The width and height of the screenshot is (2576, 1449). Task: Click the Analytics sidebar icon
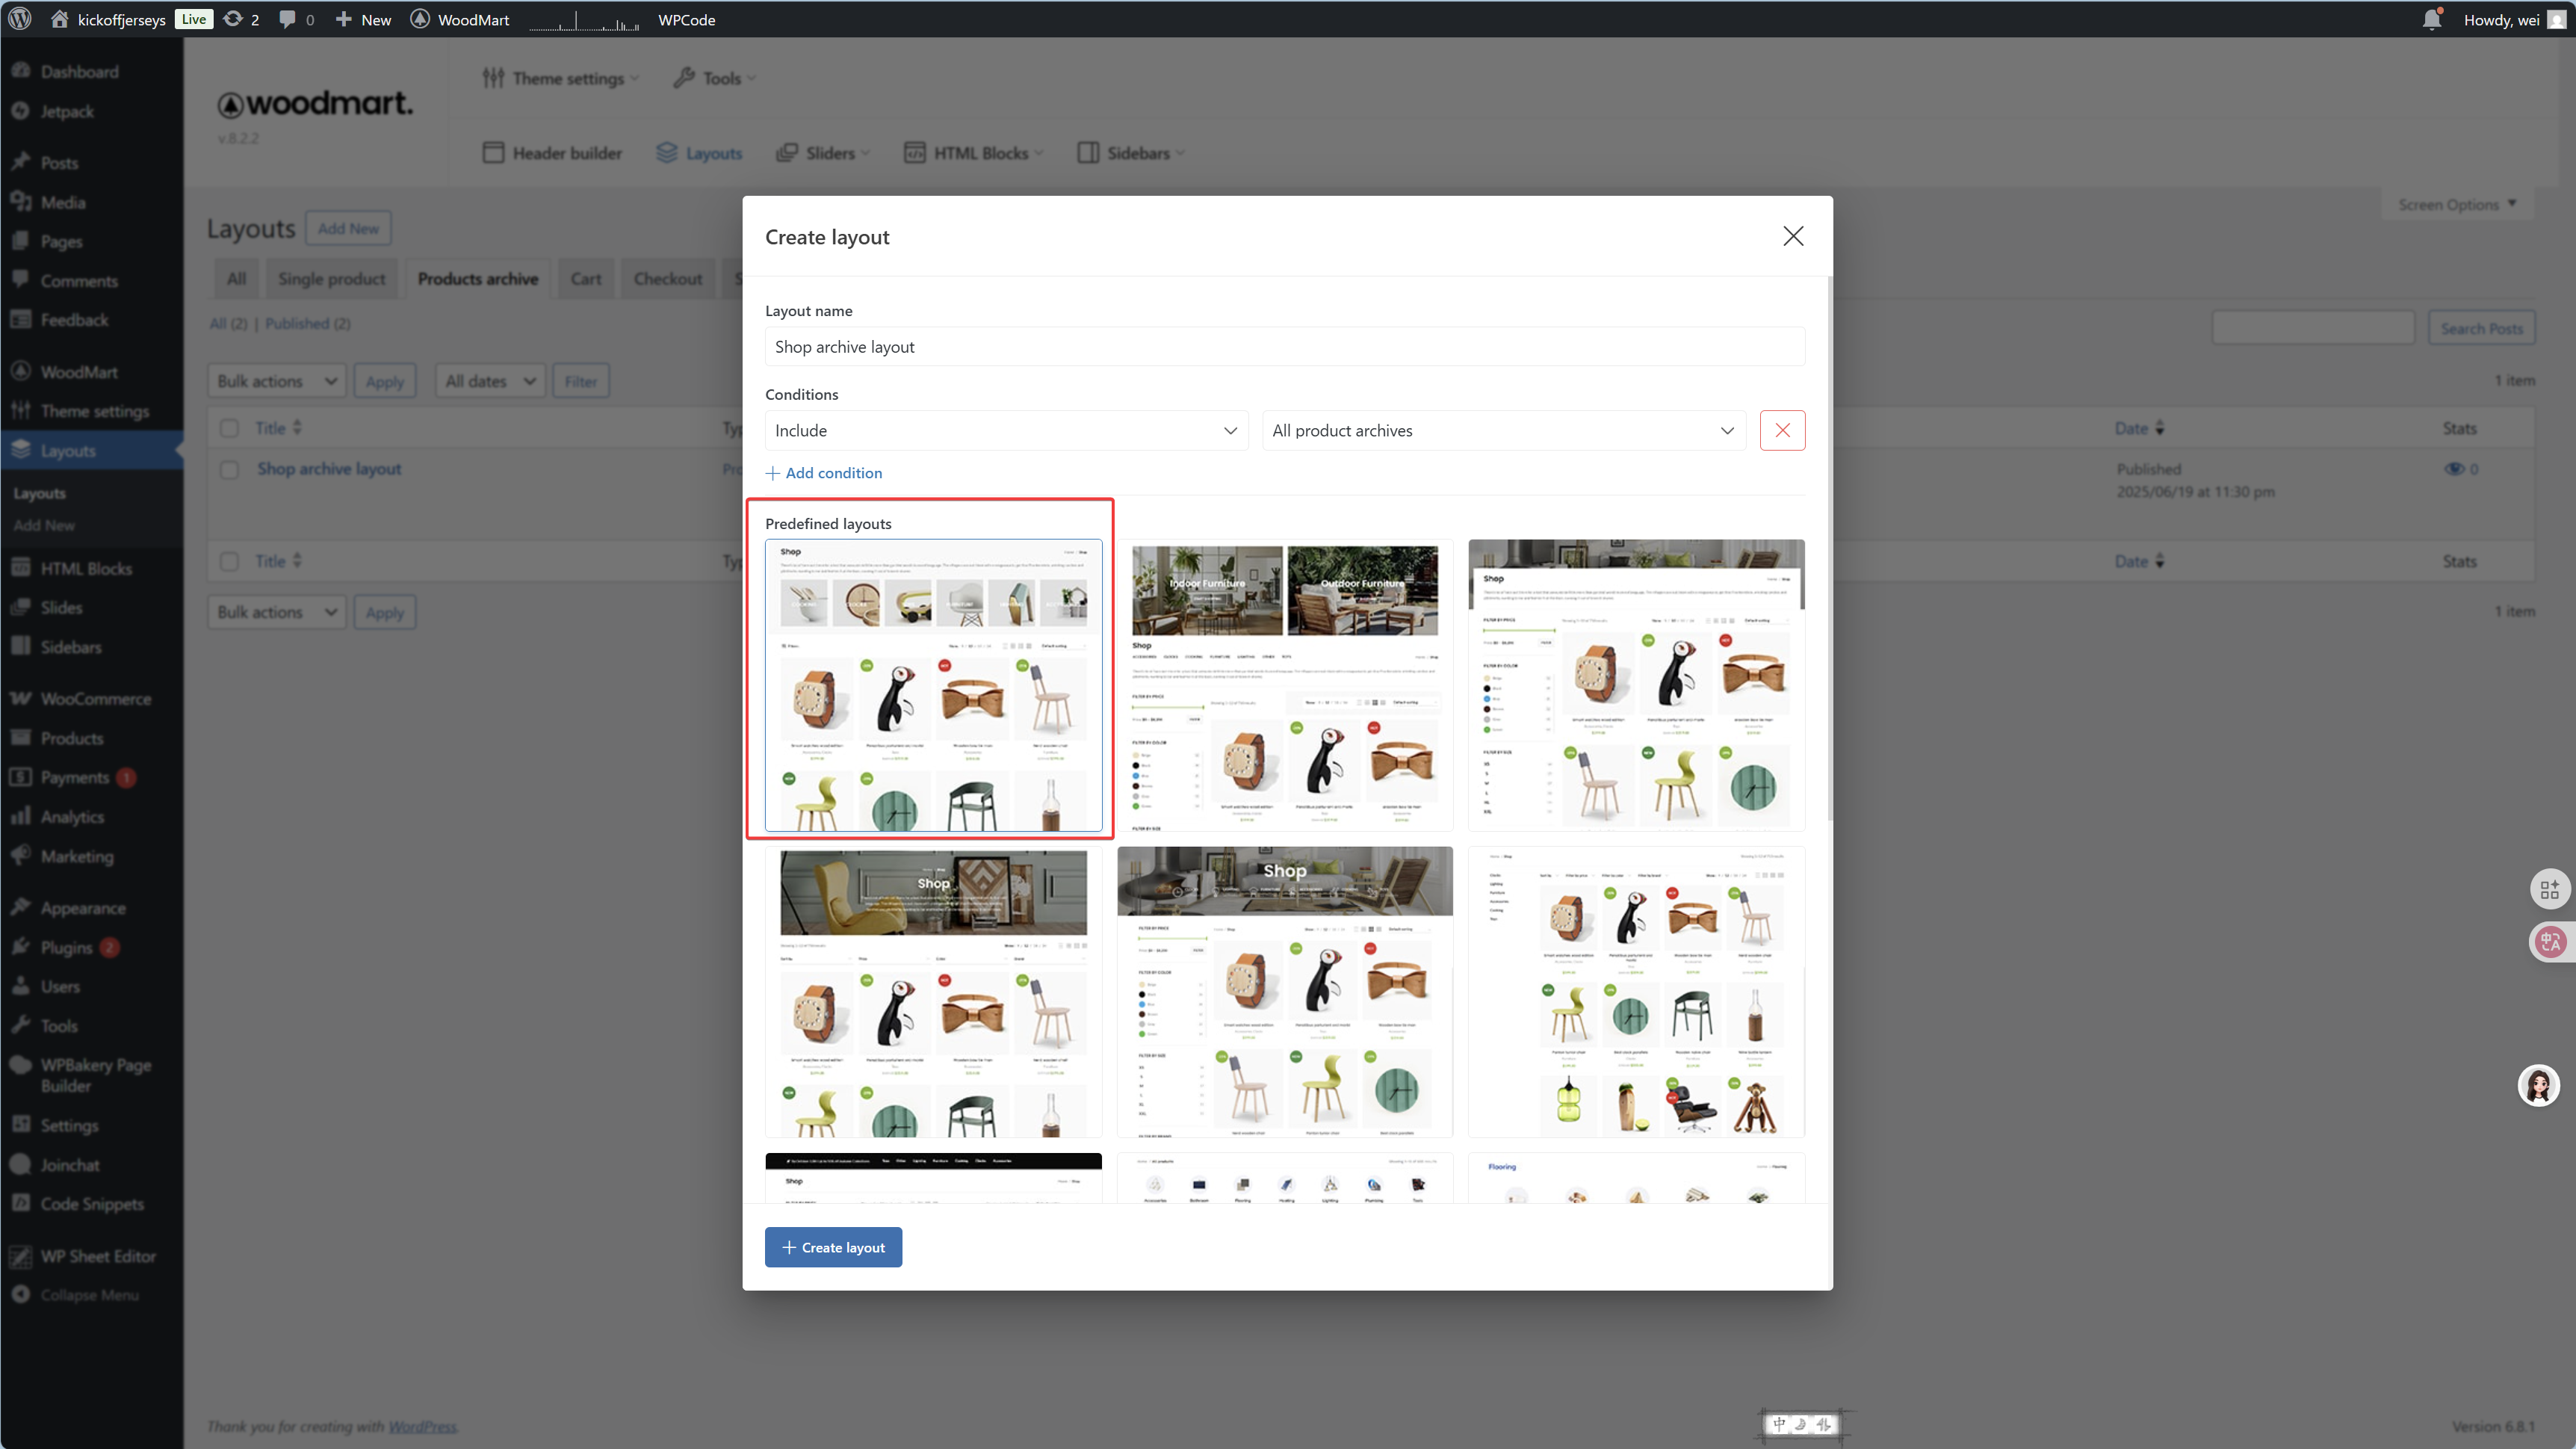21,816
